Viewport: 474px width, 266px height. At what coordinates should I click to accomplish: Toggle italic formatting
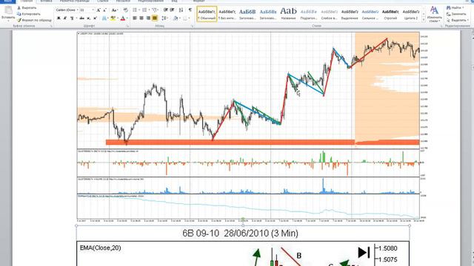65,18
